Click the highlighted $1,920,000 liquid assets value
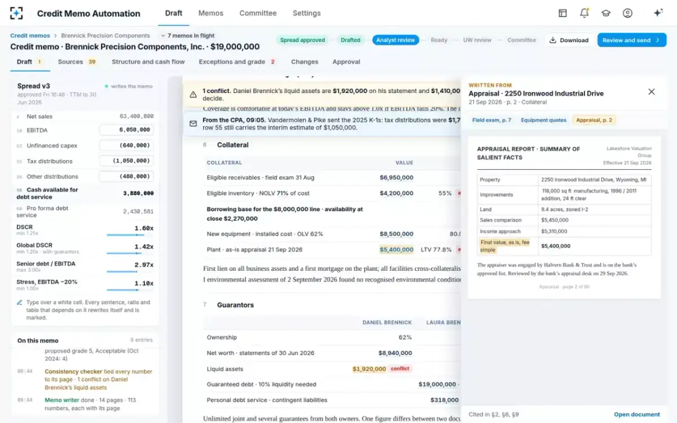The width and height of the screenshot is (677, 423). [370, 369]
